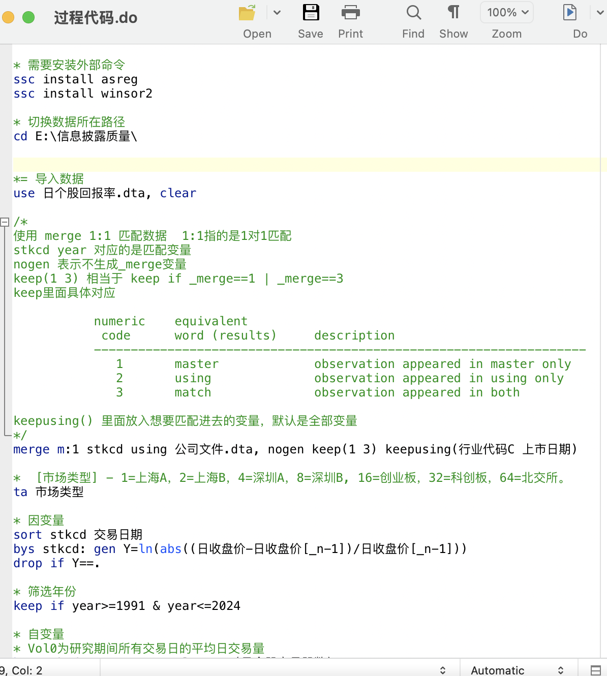Open Find with the magnifier icon

[x=413, y=13]
